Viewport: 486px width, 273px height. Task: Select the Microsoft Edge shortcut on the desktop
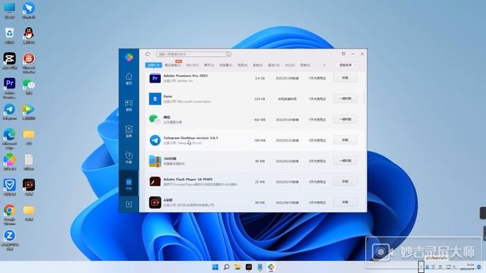pos(10,139)
